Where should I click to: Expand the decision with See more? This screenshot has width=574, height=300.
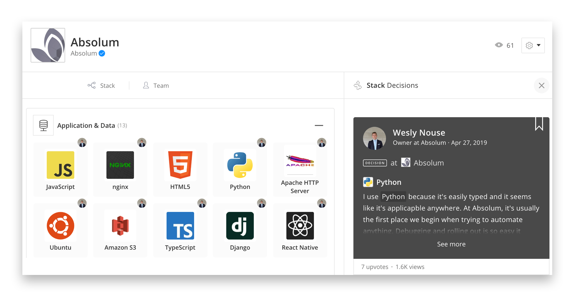(451, 244)
